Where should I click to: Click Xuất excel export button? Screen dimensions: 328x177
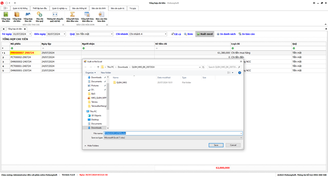coord(205,34)
